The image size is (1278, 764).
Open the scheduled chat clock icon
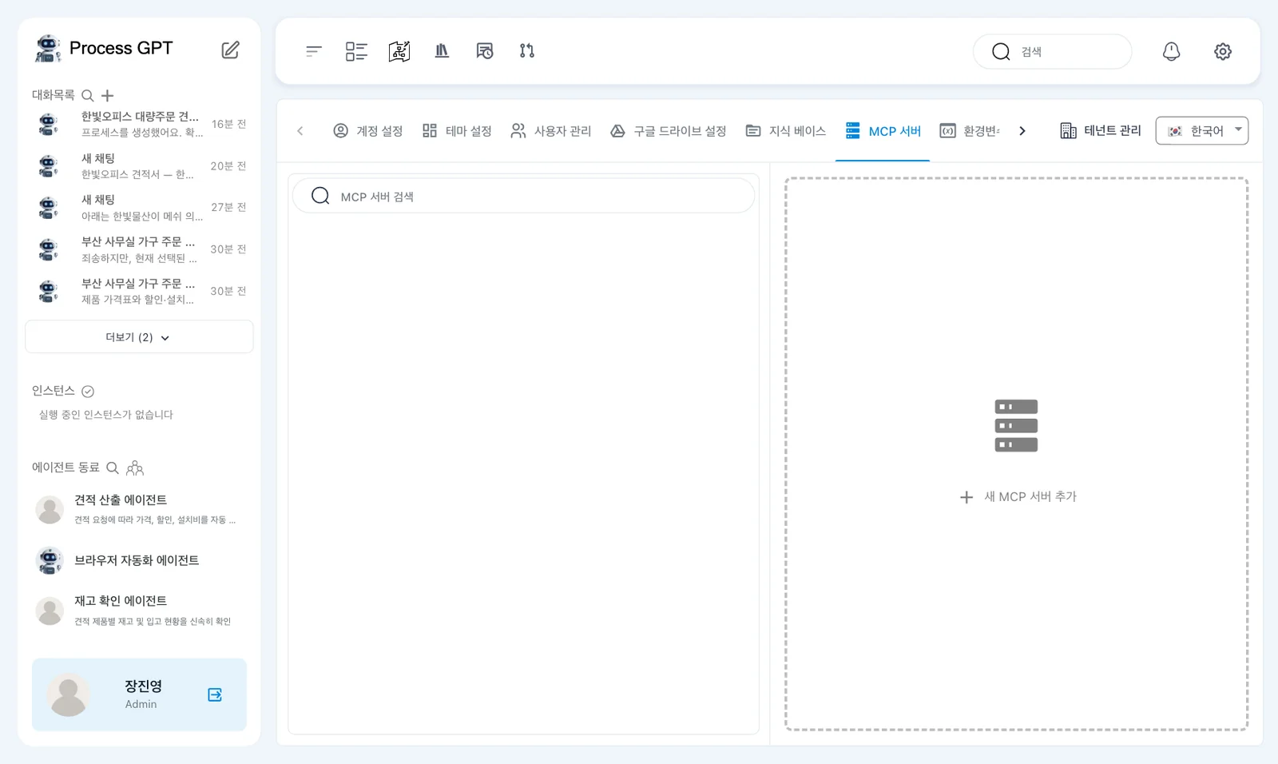(484, 51)
